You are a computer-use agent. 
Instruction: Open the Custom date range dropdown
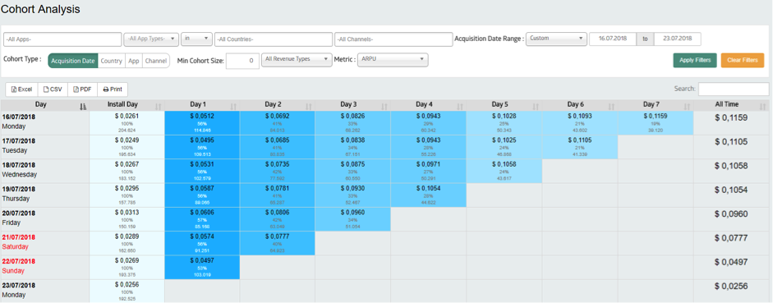click(x=556, y=39)
